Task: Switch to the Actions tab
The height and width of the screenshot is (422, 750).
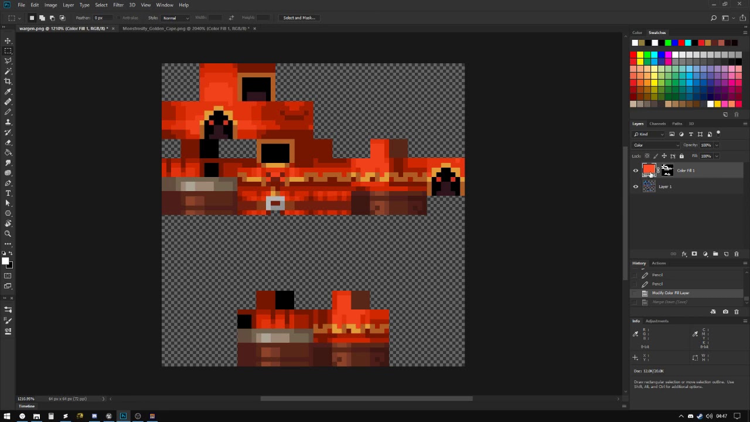Action: point(659,263)
